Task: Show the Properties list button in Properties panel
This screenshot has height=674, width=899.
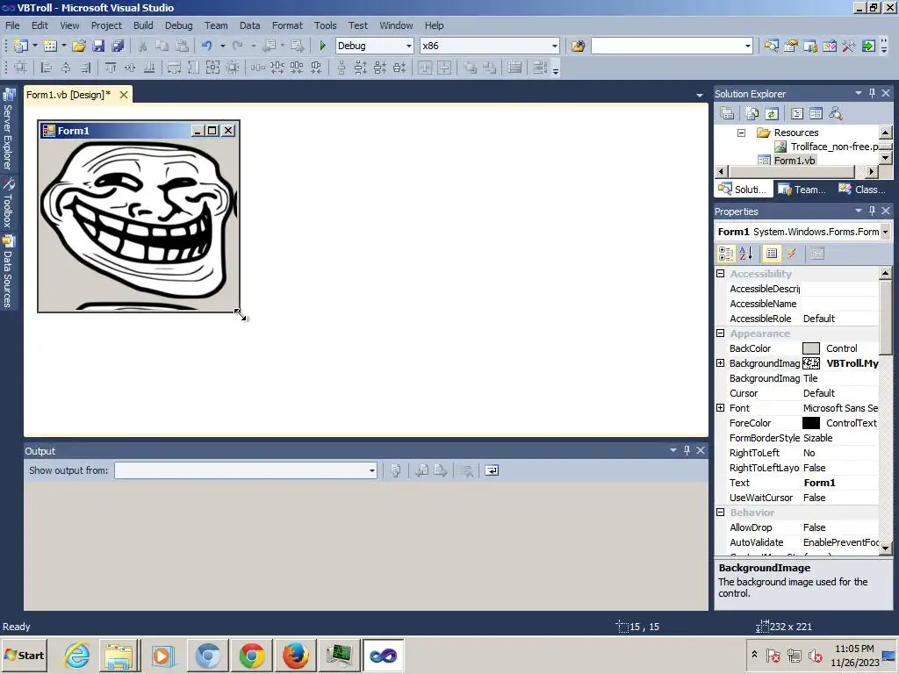Action: pyautogui.click(x=772, y=254)
